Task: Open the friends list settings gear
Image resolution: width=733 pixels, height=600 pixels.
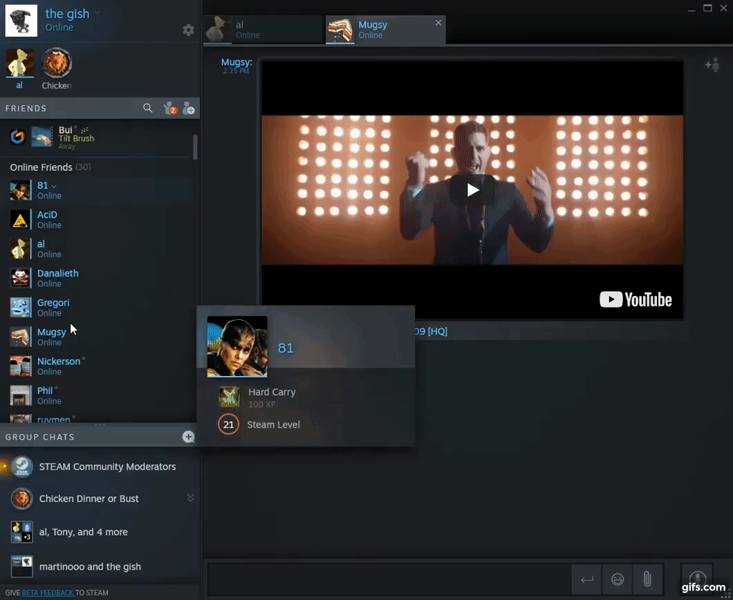Action: pos(188,30)
